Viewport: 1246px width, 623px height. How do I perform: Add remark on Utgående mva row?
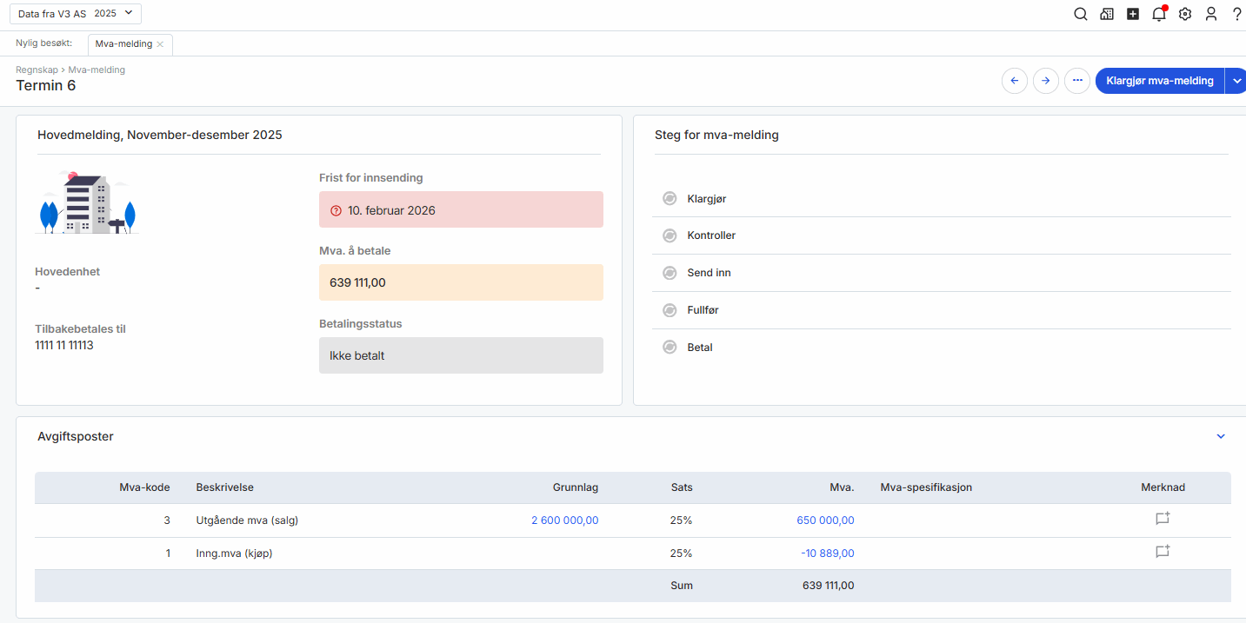[1163, 519]
